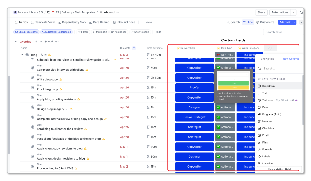This screenshot has height=181, width=311.
Task: Open the New Column tab in Show/Hide panel
Action: (x=291, y=59)
